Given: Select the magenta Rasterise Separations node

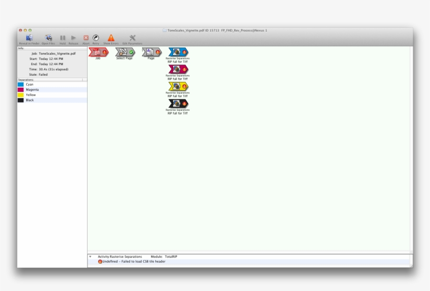Looking at the screenshot, I should 178,69.
